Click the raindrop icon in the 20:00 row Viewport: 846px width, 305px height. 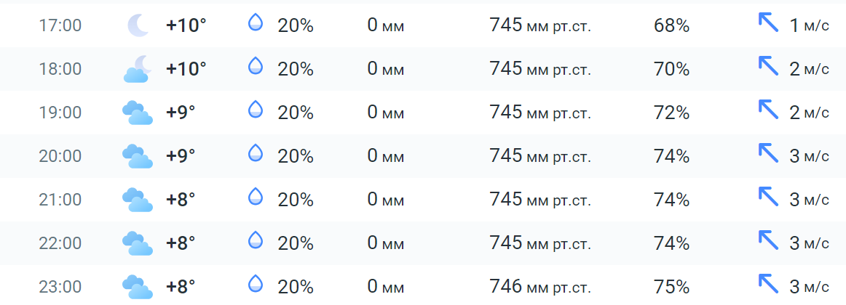pos(256,155)
